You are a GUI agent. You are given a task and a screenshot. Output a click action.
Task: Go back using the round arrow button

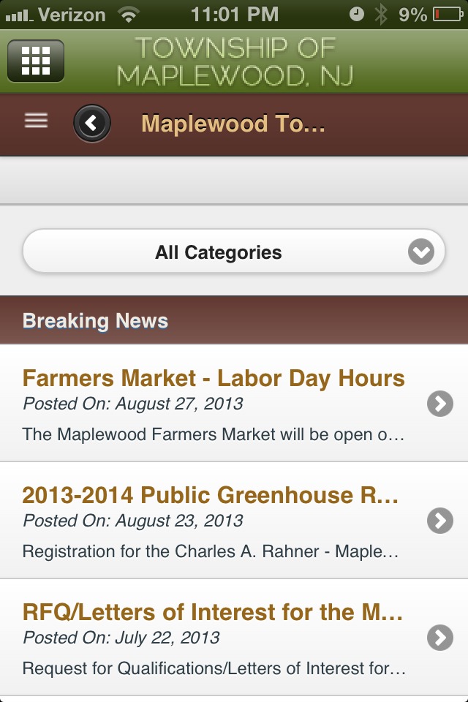tap(92, 123)
